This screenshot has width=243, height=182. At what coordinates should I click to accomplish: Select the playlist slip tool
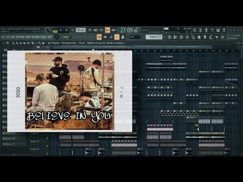[28, 43]
